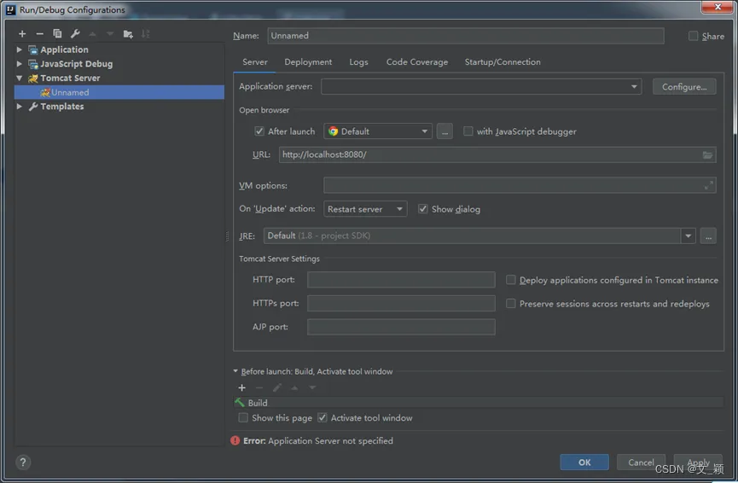Click the Create New Folder icon
This screenshot has height=483, width=738.
tap(128, 34)
